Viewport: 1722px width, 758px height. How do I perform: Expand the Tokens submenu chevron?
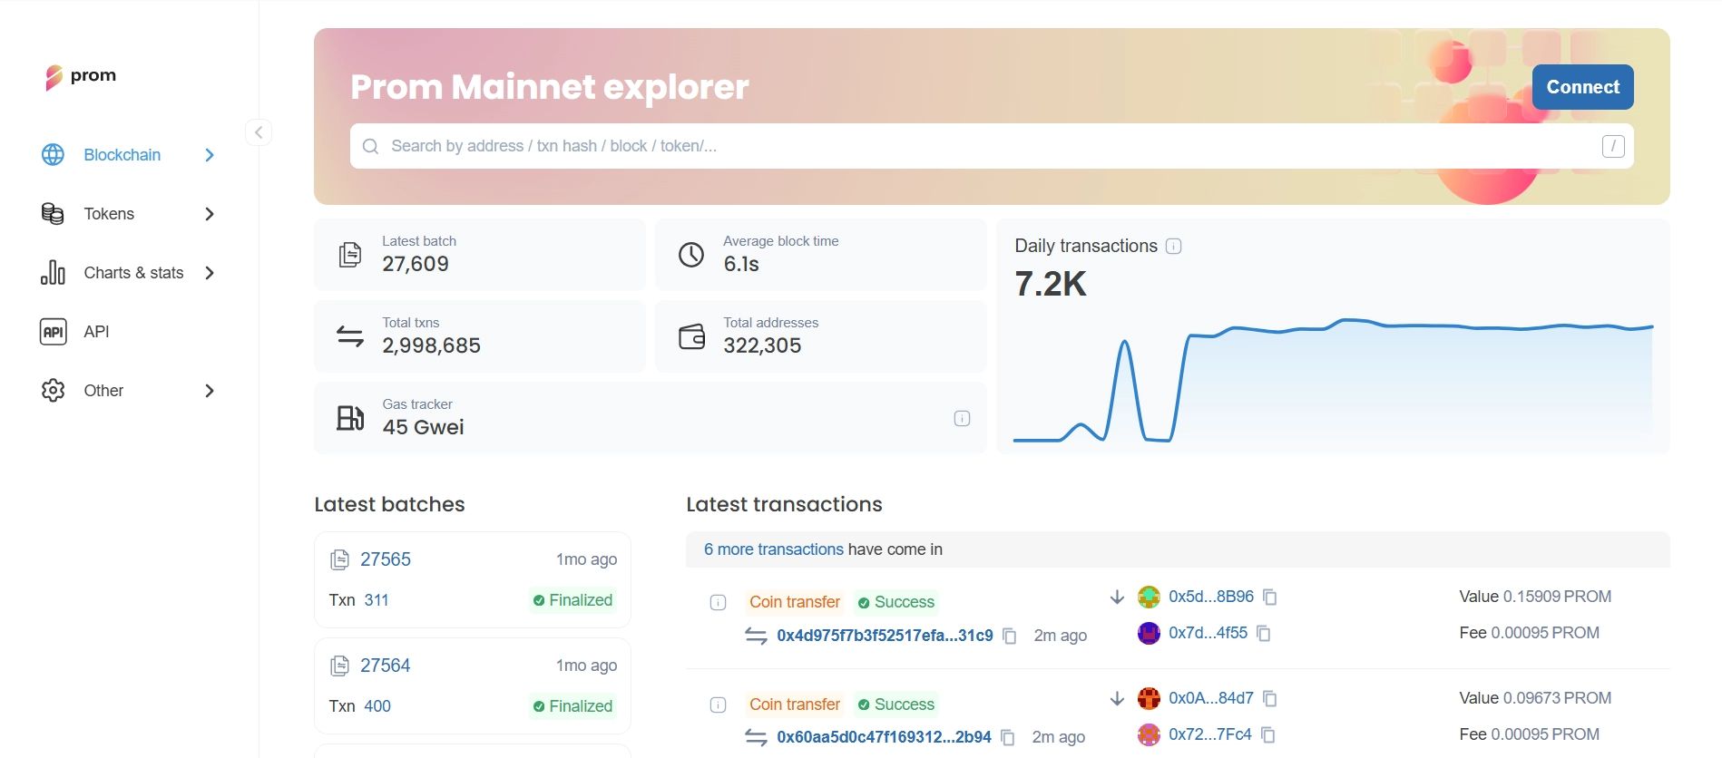point(210,214)
